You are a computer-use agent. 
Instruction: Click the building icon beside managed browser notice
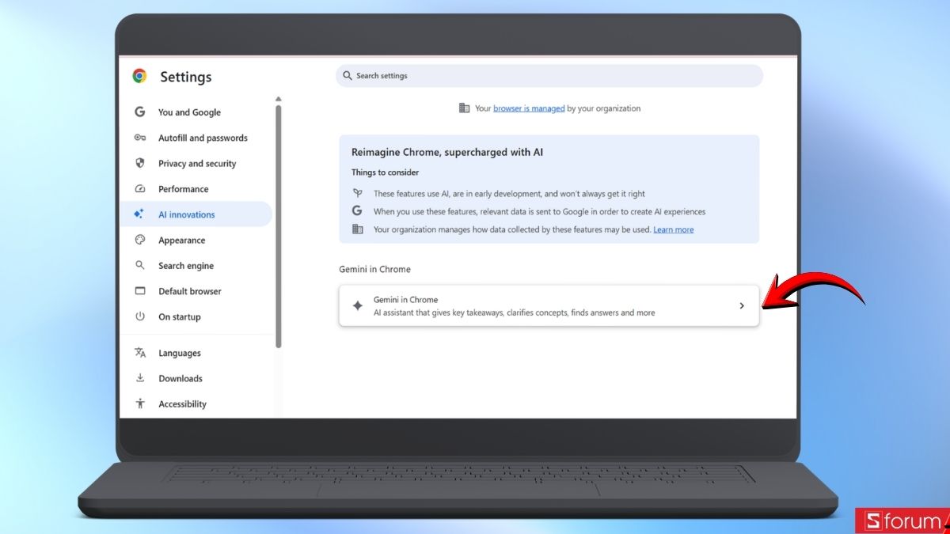coord(465,108)
